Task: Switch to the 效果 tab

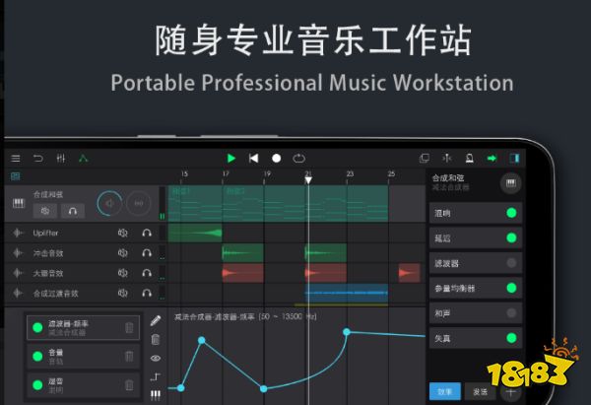Action: click(444, 391)
